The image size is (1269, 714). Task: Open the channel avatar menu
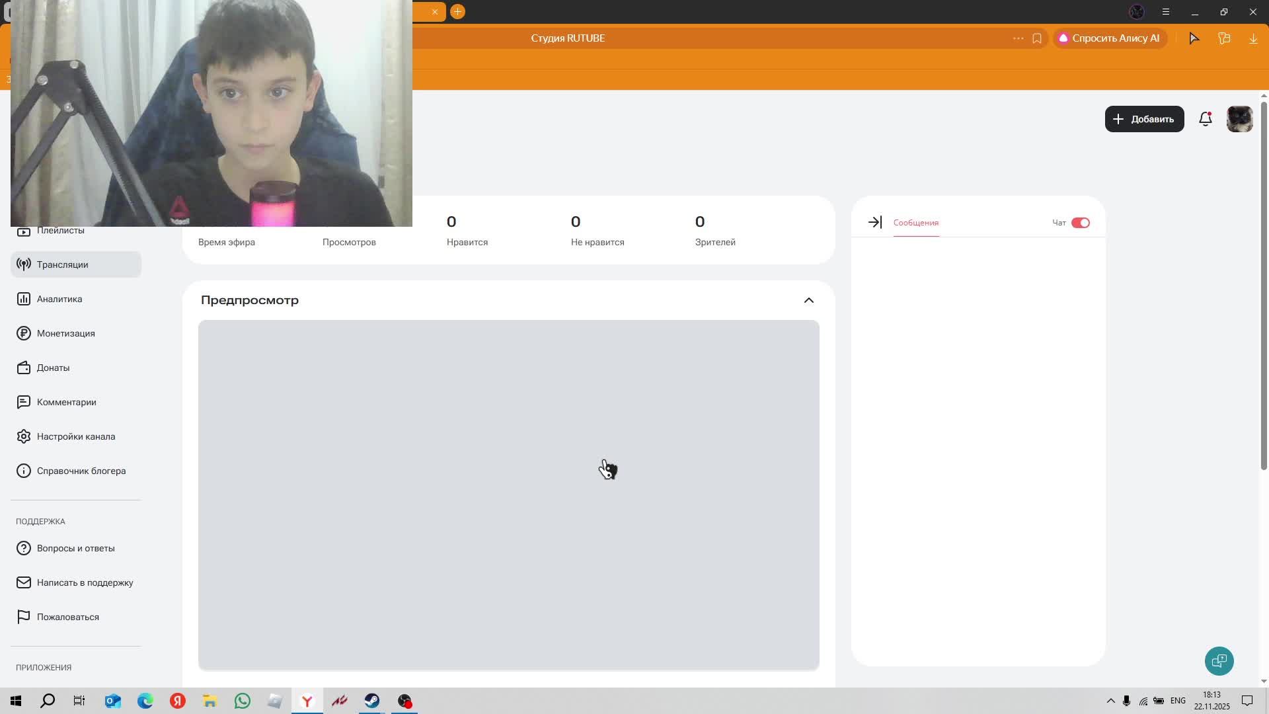pyautogui.click(x=1239, y=119)
